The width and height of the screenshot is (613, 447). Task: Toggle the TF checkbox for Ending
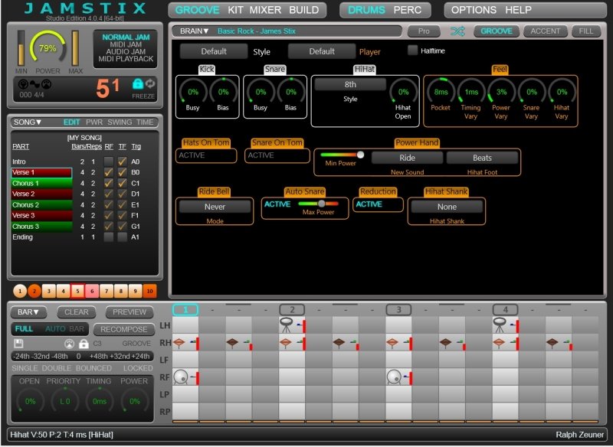pyautogui.click(x=123, y=237)
